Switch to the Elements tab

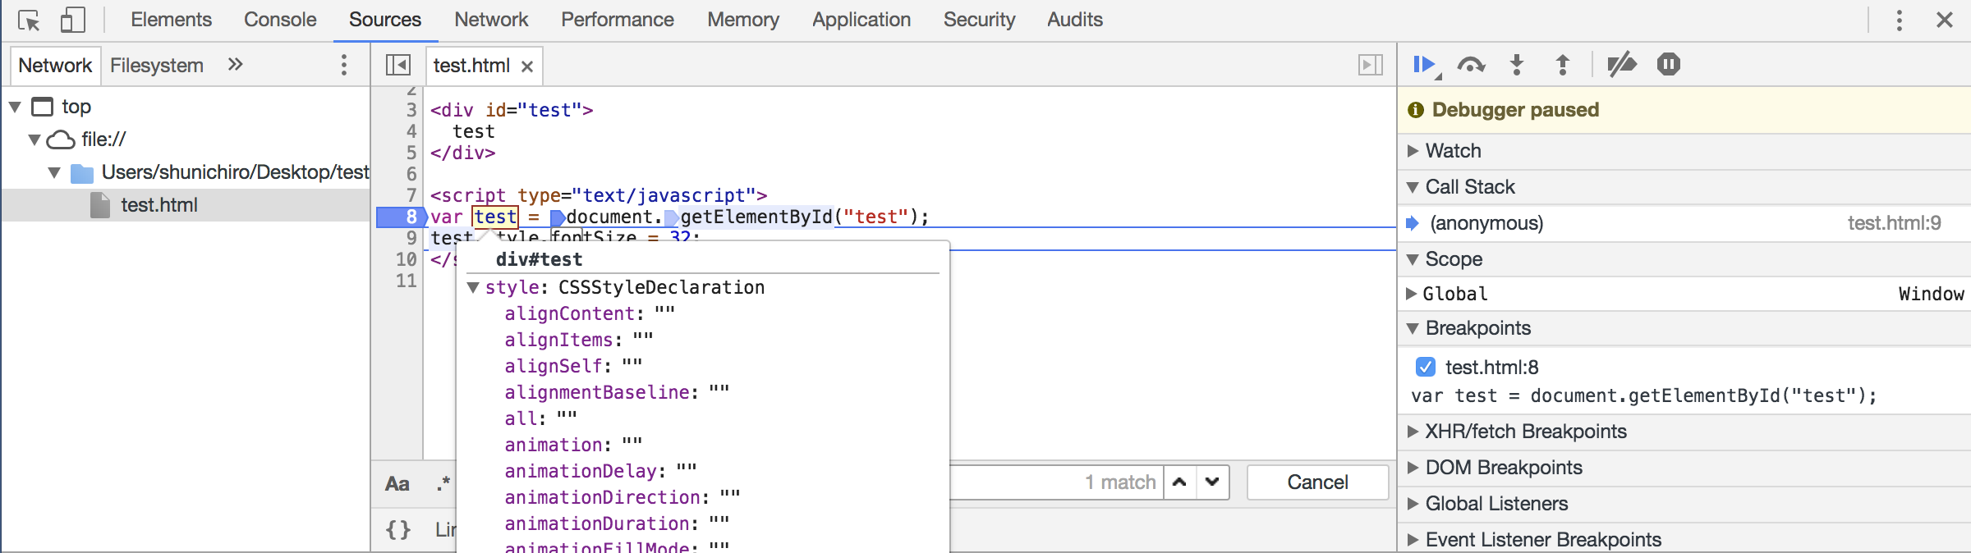tap(171, 20)
